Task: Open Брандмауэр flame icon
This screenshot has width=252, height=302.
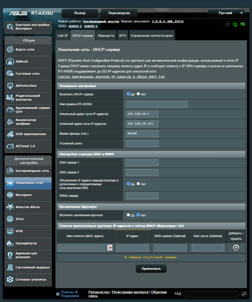Action: coord(10,243)
